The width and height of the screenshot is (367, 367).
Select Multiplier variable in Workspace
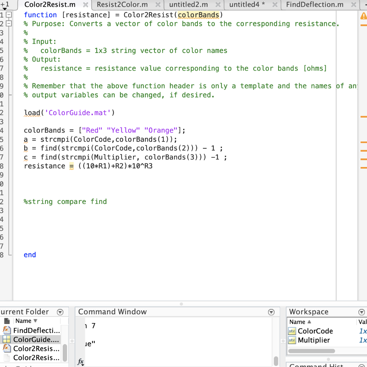tap(314, 340)
